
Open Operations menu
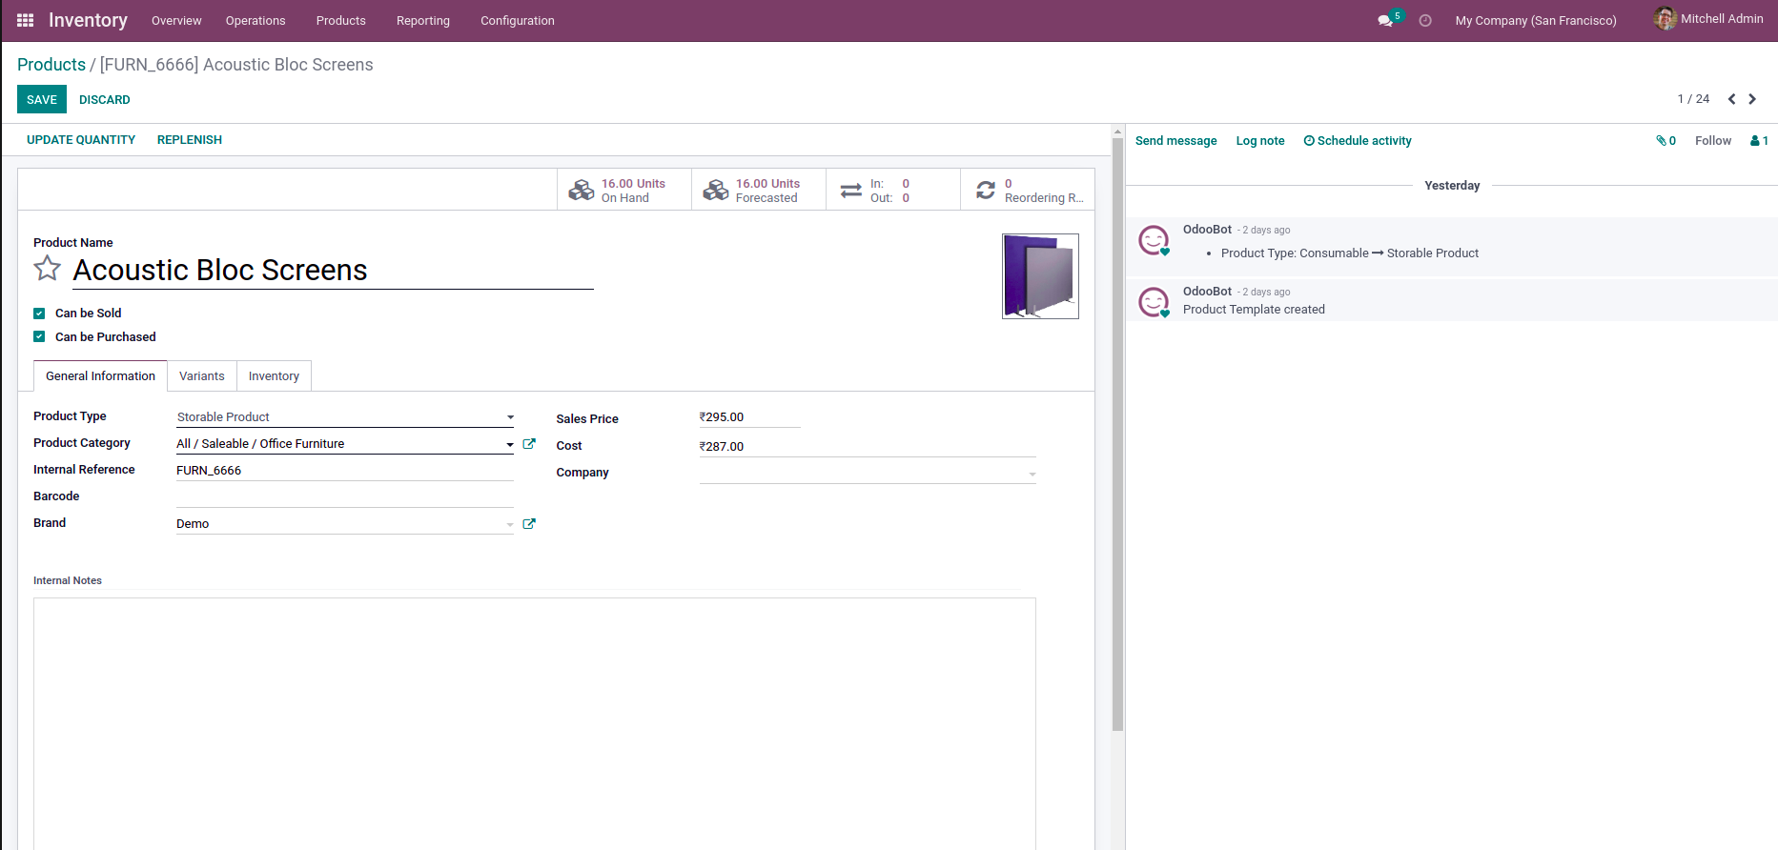pyautogui.click(x=255, y=20)
